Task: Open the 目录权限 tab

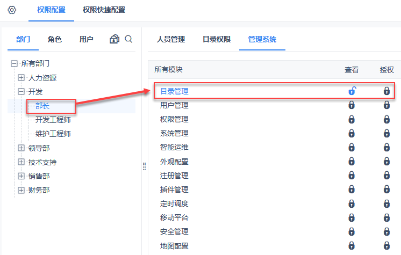Action: point(216,39)
